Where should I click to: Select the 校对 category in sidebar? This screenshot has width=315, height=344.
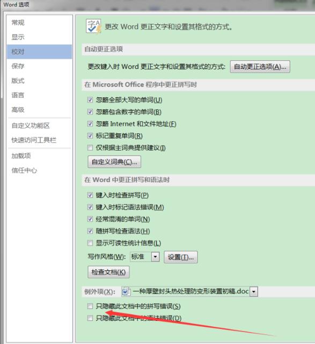point(39,52)
